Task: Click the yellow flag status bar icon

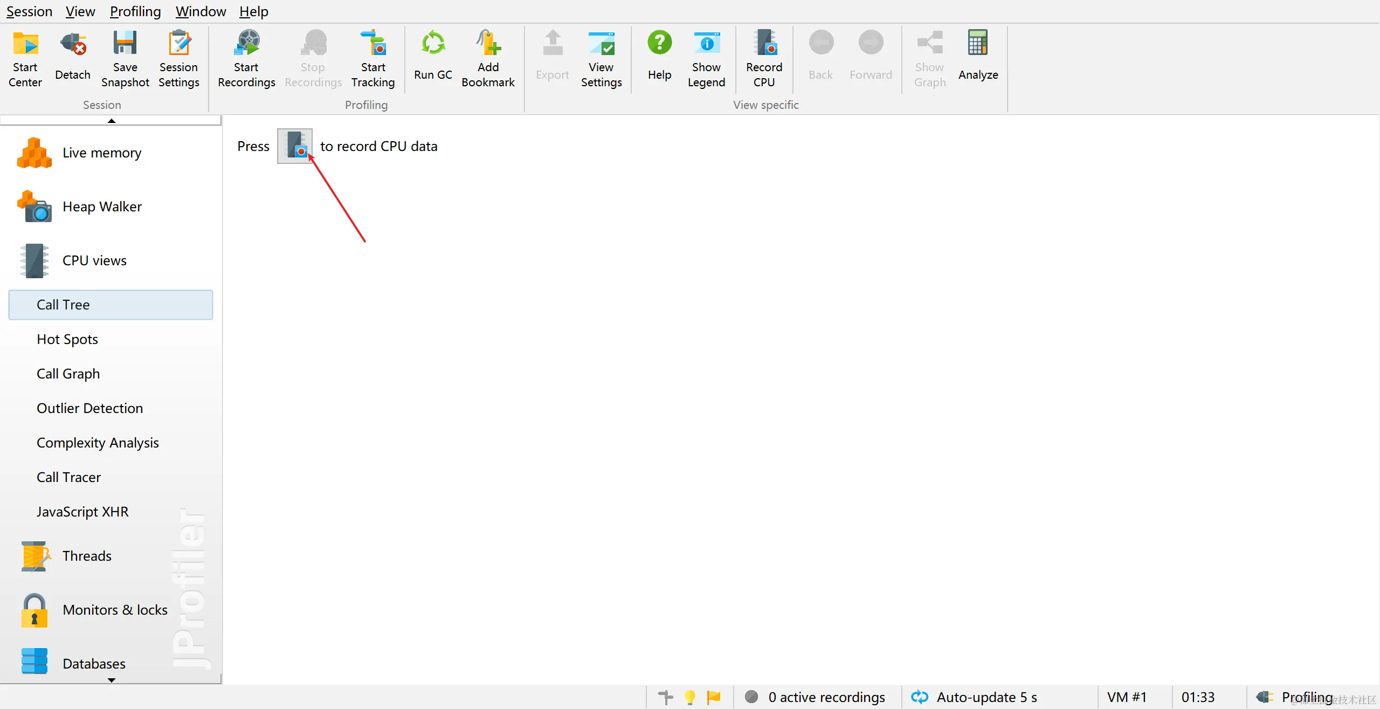Action: tap(714, 697)
